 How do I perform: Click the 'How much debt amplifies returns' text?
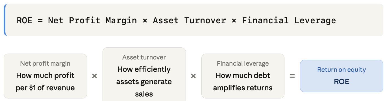click(243, 82)
